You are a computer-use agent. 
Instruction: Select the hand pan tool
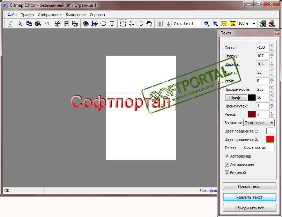click(149, 24)
